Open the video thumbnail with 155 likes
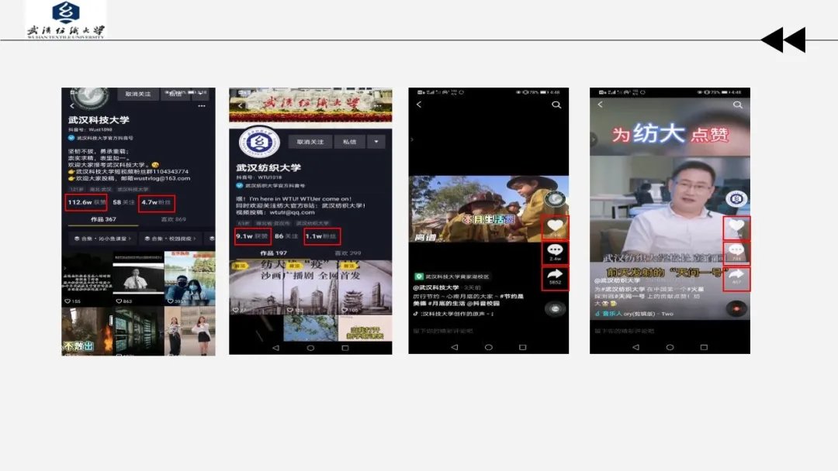838x471 pixels. [x=87, y=280]
